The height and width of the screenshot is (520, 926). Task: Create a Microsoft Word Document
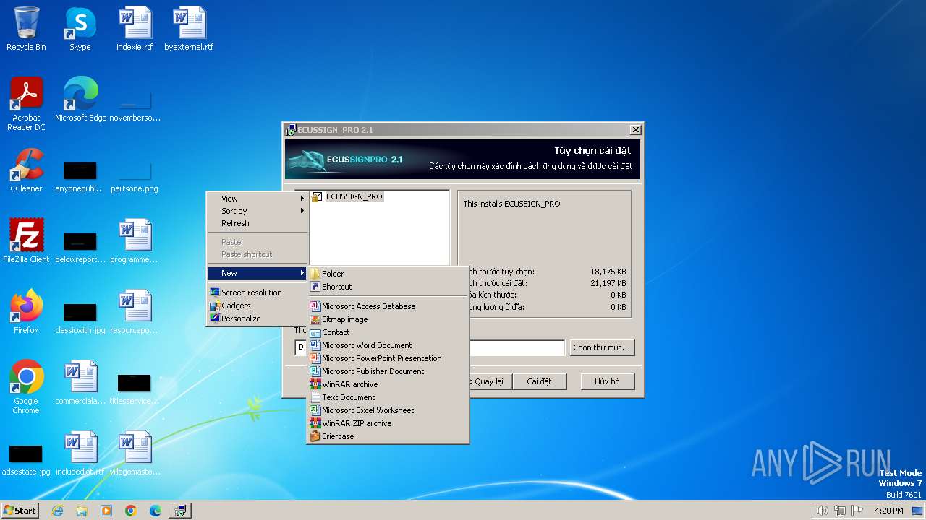pos(388,345)
